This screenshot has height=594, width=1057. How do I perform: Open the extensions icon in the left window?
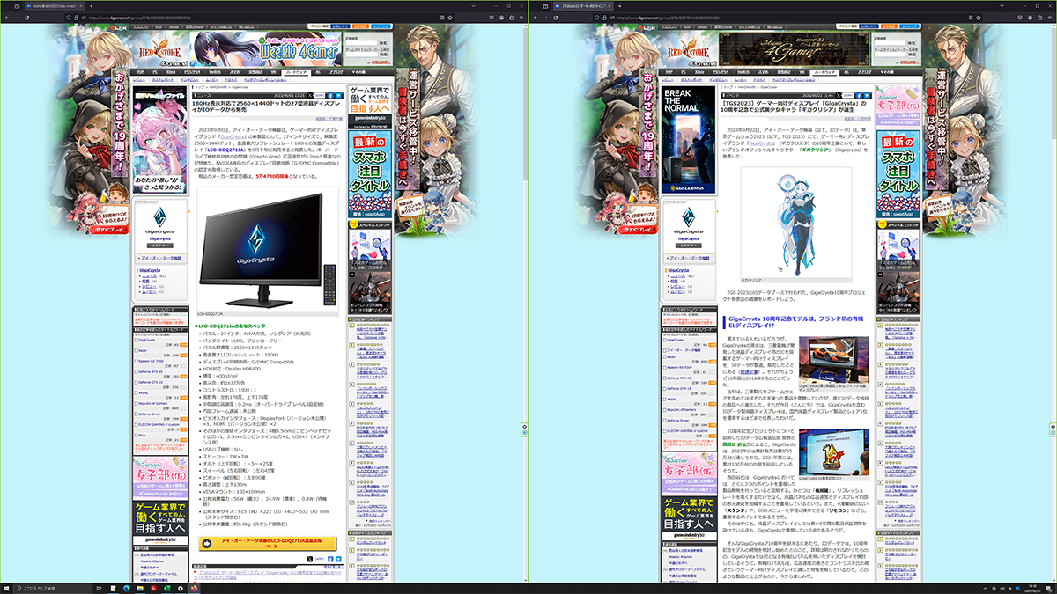click(511, 18)
